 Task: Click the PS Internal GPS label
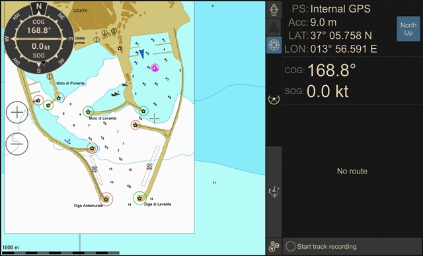331,9
